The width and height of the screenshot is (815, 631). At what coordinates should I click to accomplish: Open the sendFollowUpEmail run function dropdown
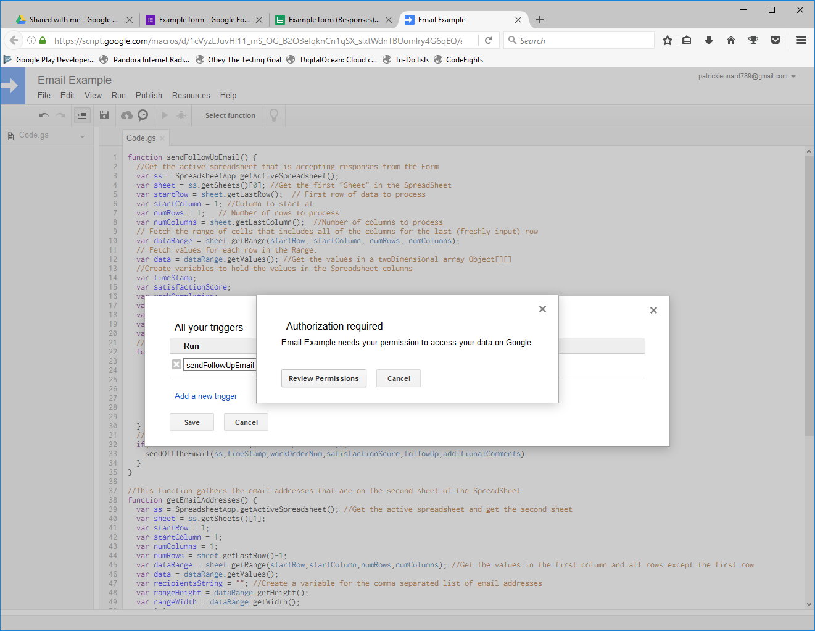point(220,365)
